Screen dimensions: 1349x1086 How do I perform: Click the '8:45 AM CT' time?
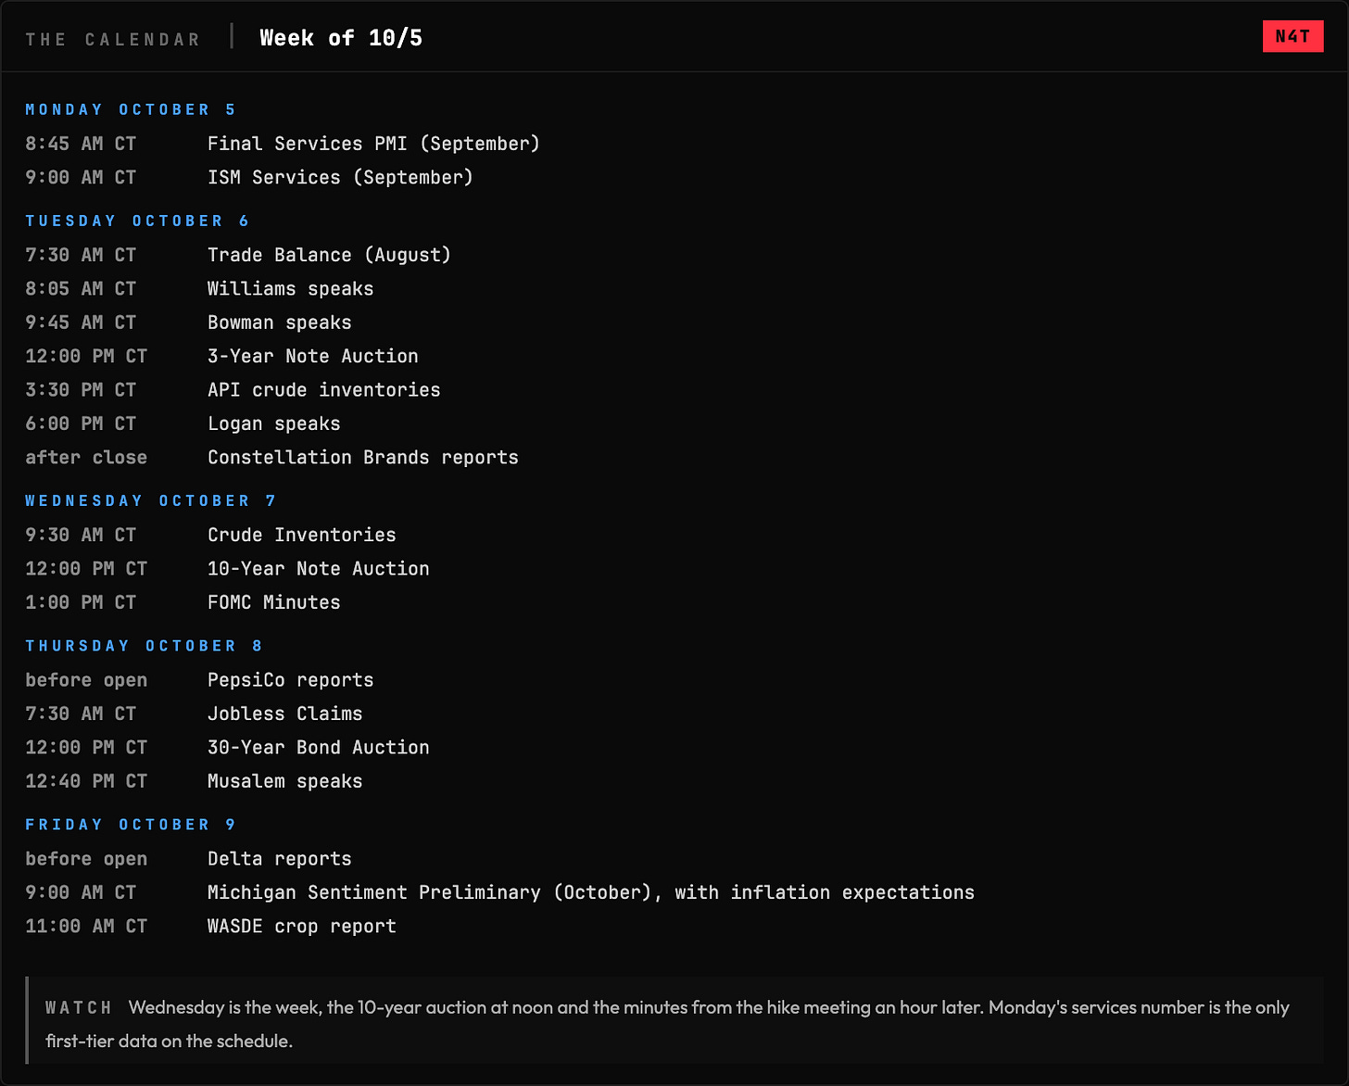click(81, 144)
